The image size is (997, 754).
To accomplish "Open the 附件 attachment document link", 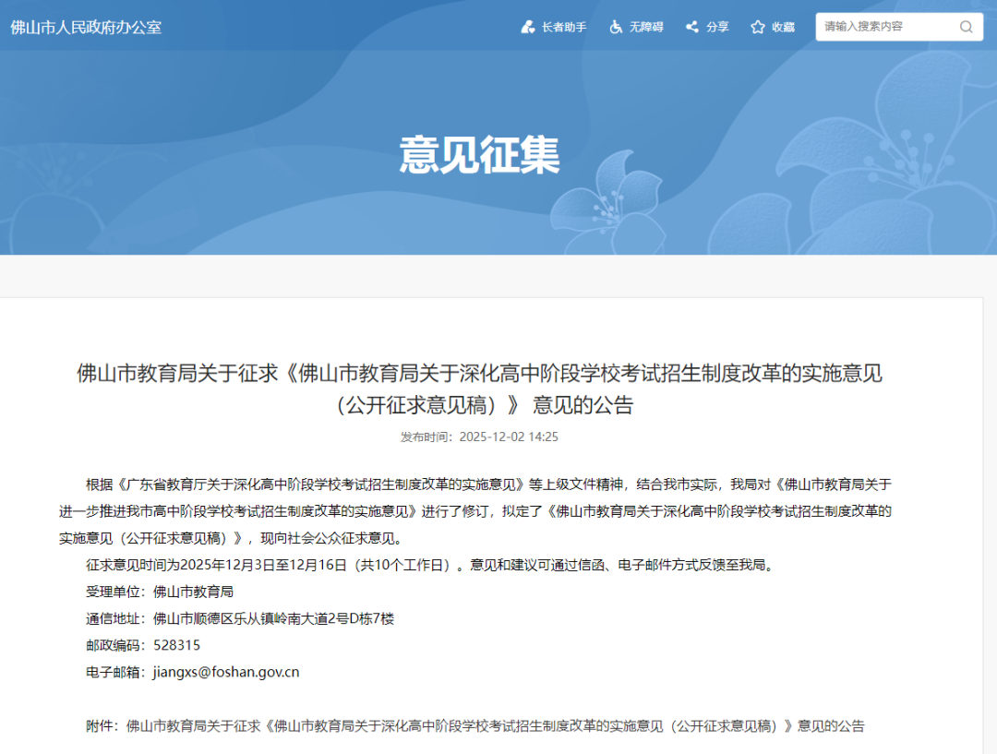I will pyautogui.click(x=495, y=725).
